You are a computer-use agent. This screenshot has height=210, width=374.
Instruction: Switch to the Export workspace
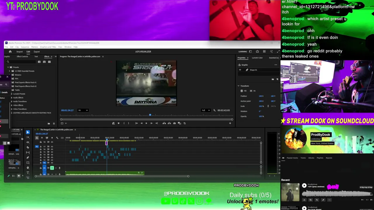pos(37,52)
